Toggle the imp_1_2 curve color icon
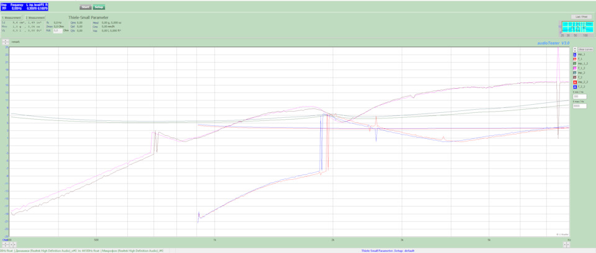This screenshot has height=253, width=596. tap(575, 63)
